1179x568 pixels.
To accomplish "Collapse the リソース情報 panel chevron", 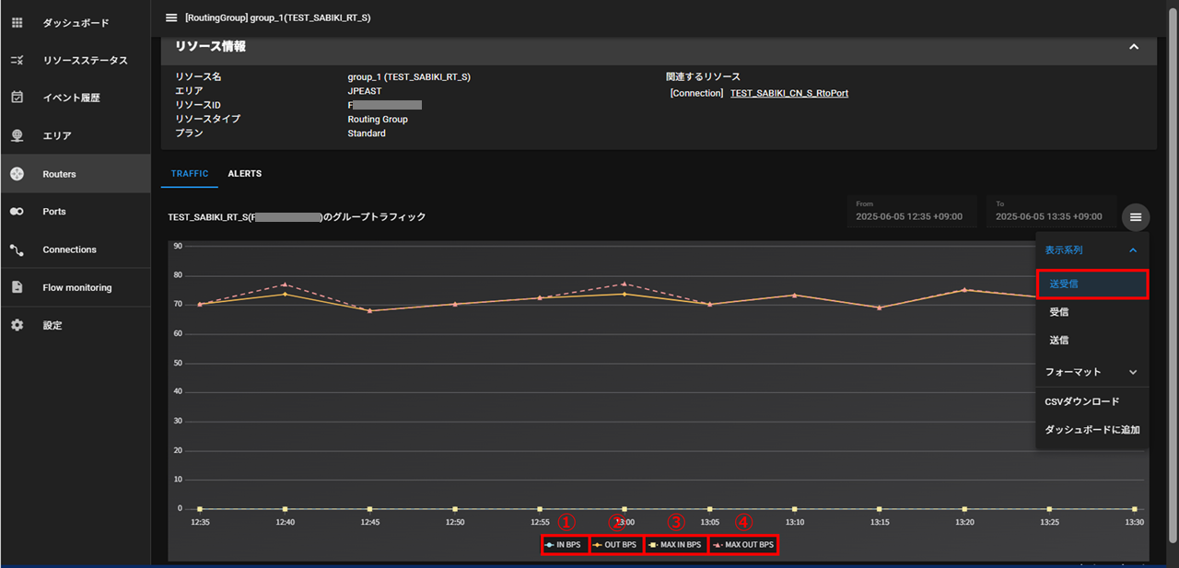I will (1134, 47).
